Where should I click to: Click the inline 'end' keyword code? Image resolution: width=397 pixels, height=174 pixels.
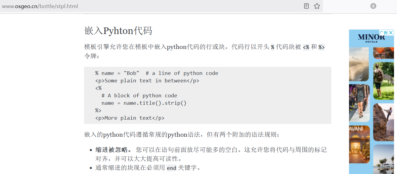click(x=172, y=168)
